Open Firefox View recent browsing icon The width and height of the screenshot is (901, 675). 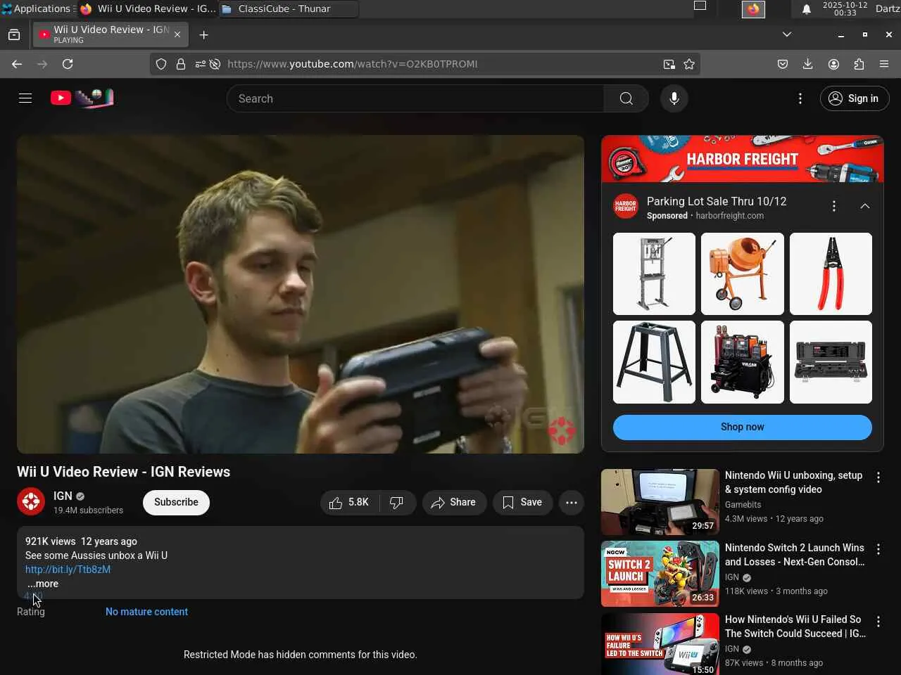pyautogui.click(x=14, y=34)
